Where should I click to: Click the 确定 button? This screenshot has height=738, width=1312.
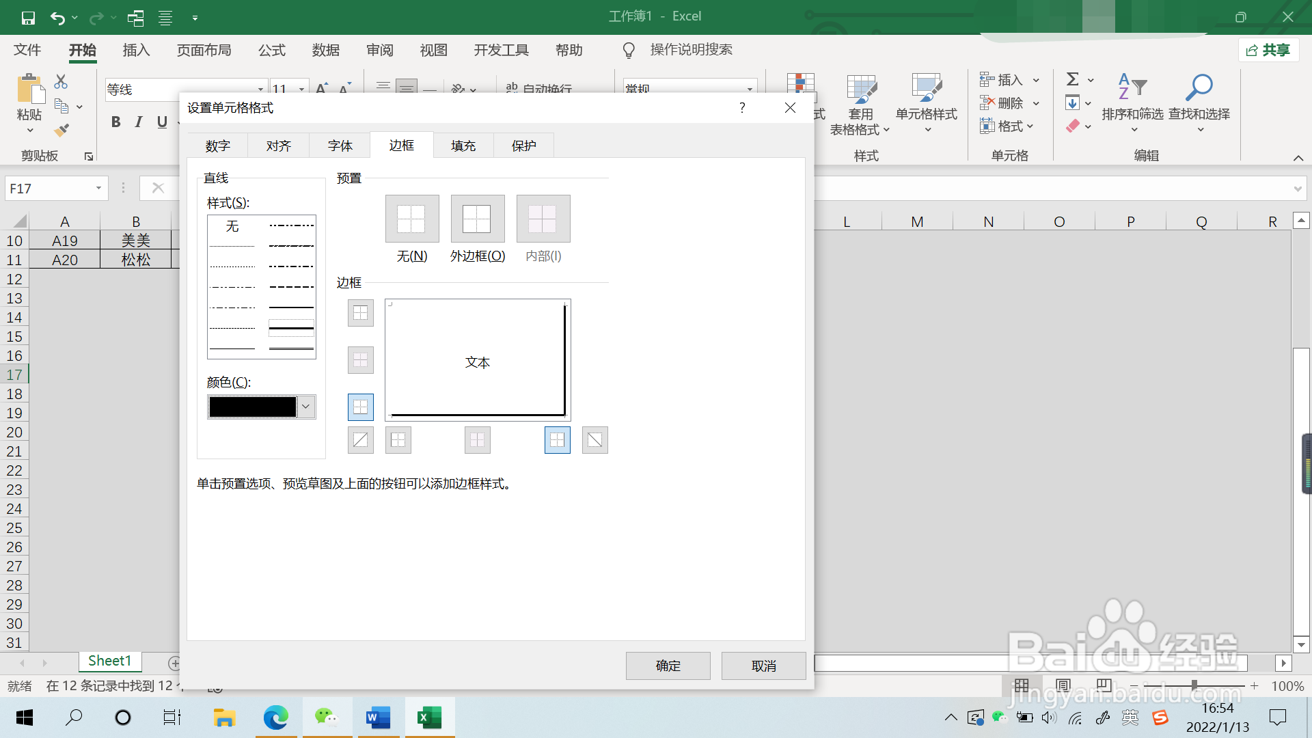coord(668,666)
